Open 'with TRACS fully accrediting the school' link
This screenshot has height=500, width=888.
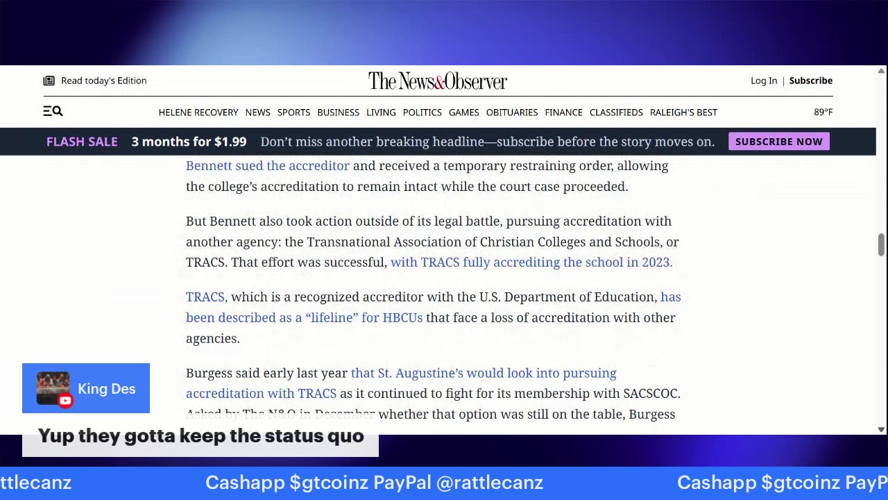coord(531,262)
